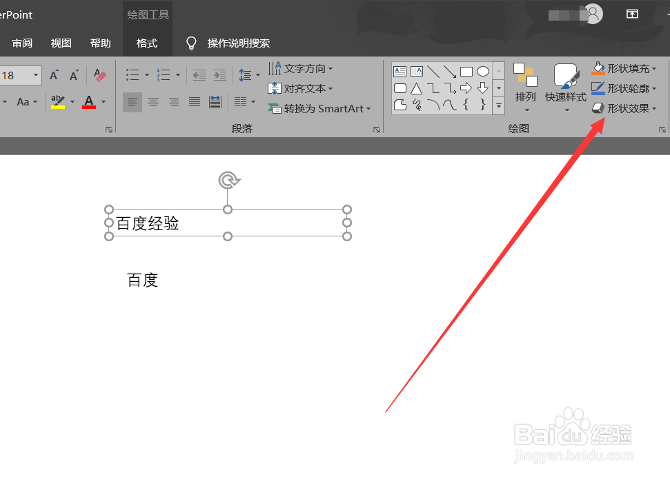Apply the red font color
Image resolution: width=670 pixels, height=479 pixels.
[89, 101]
